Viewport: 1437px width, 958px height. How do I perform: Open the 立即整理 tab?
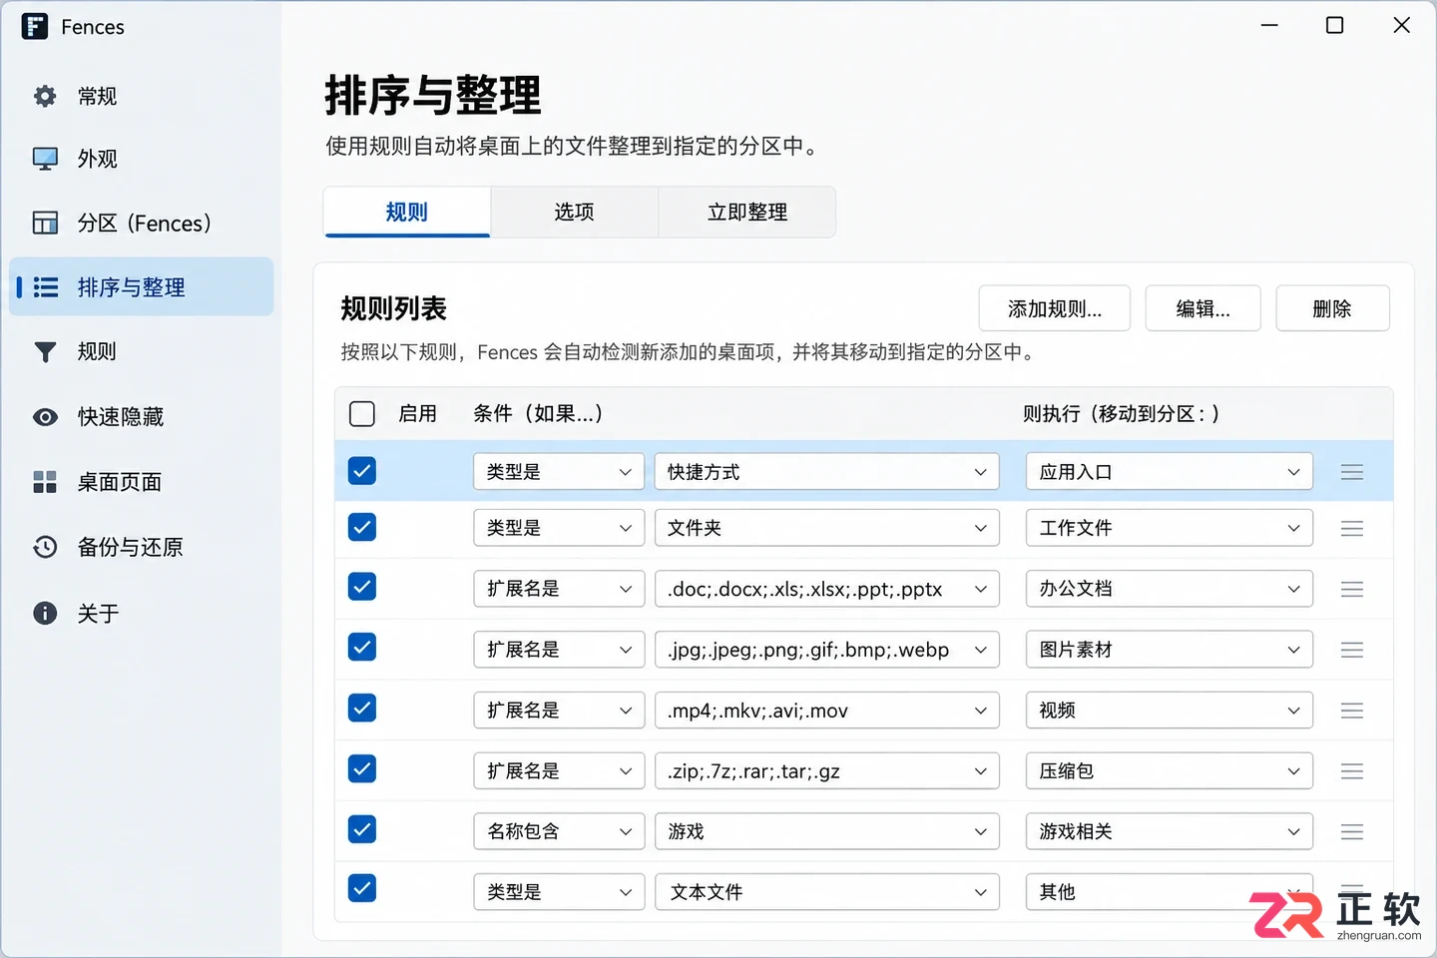click(747, 212)
